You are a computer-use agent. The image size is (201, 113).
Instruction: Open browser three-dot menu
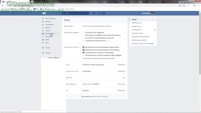(198, 6)
